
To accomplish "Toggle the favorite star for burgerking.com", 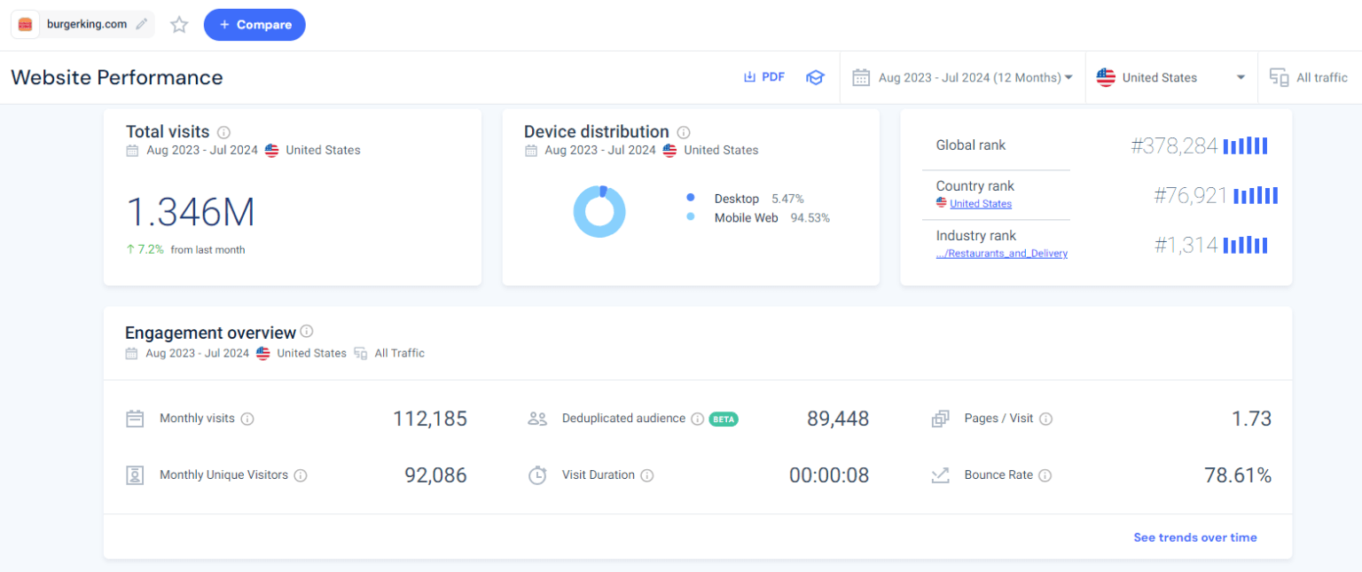I will tap(179, 25).
